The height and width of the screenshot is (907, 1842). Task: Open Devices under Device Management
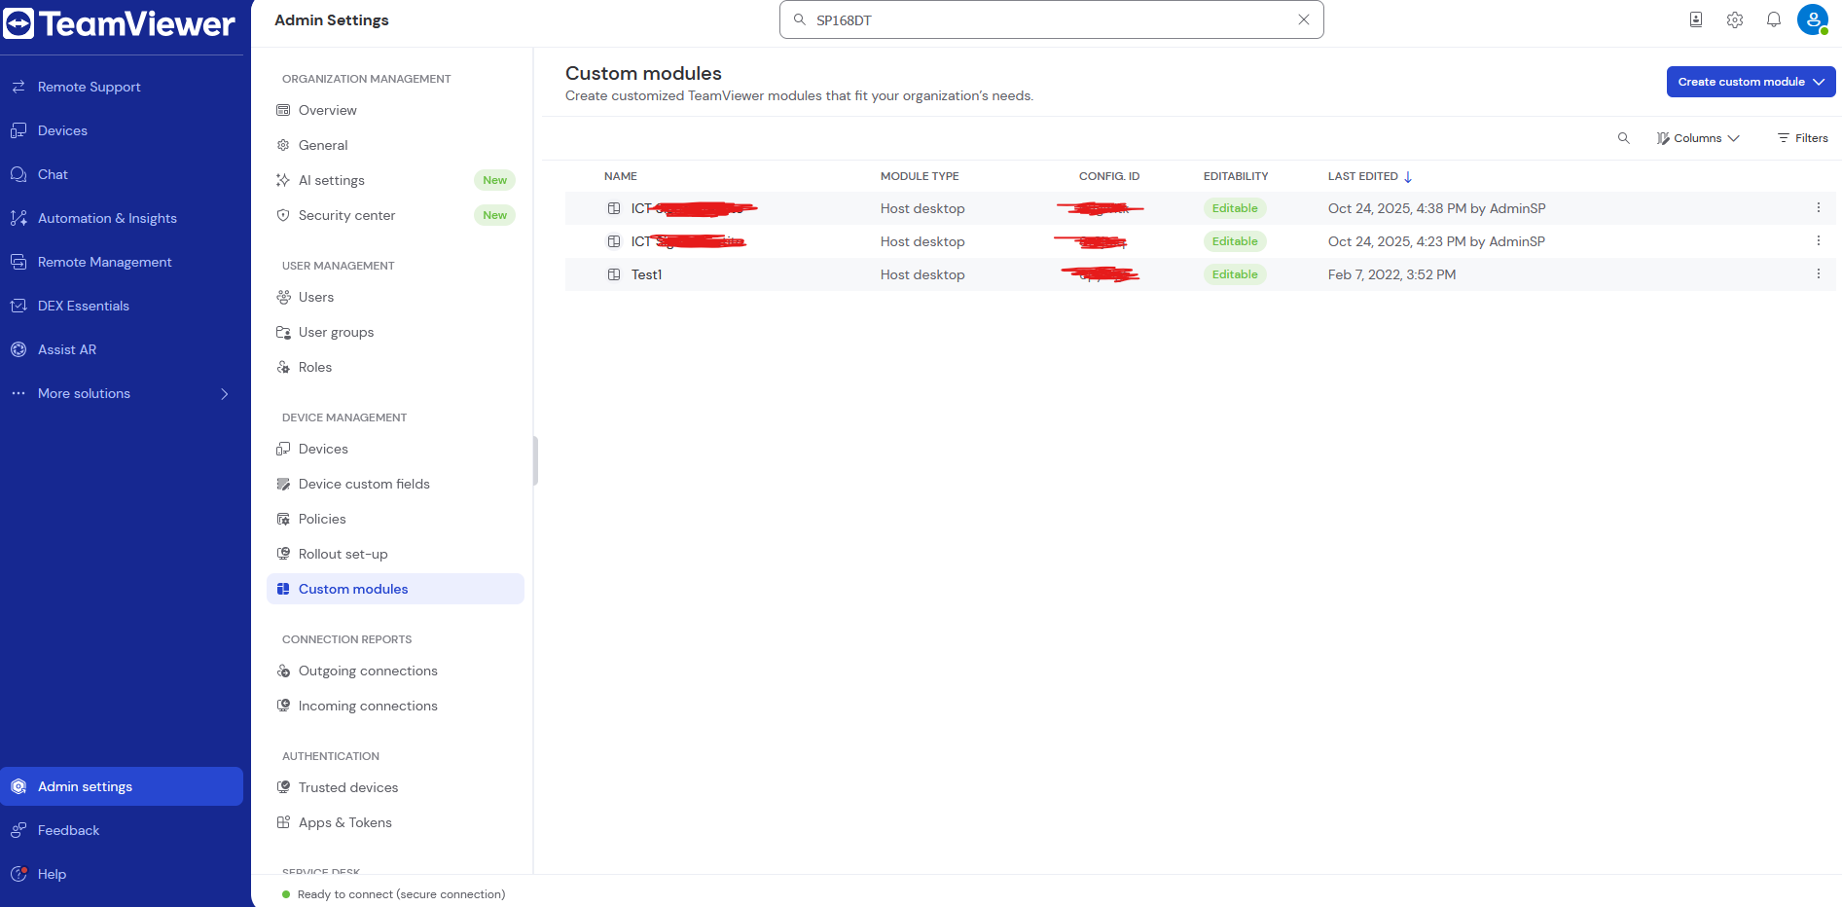tap(323, 449)
